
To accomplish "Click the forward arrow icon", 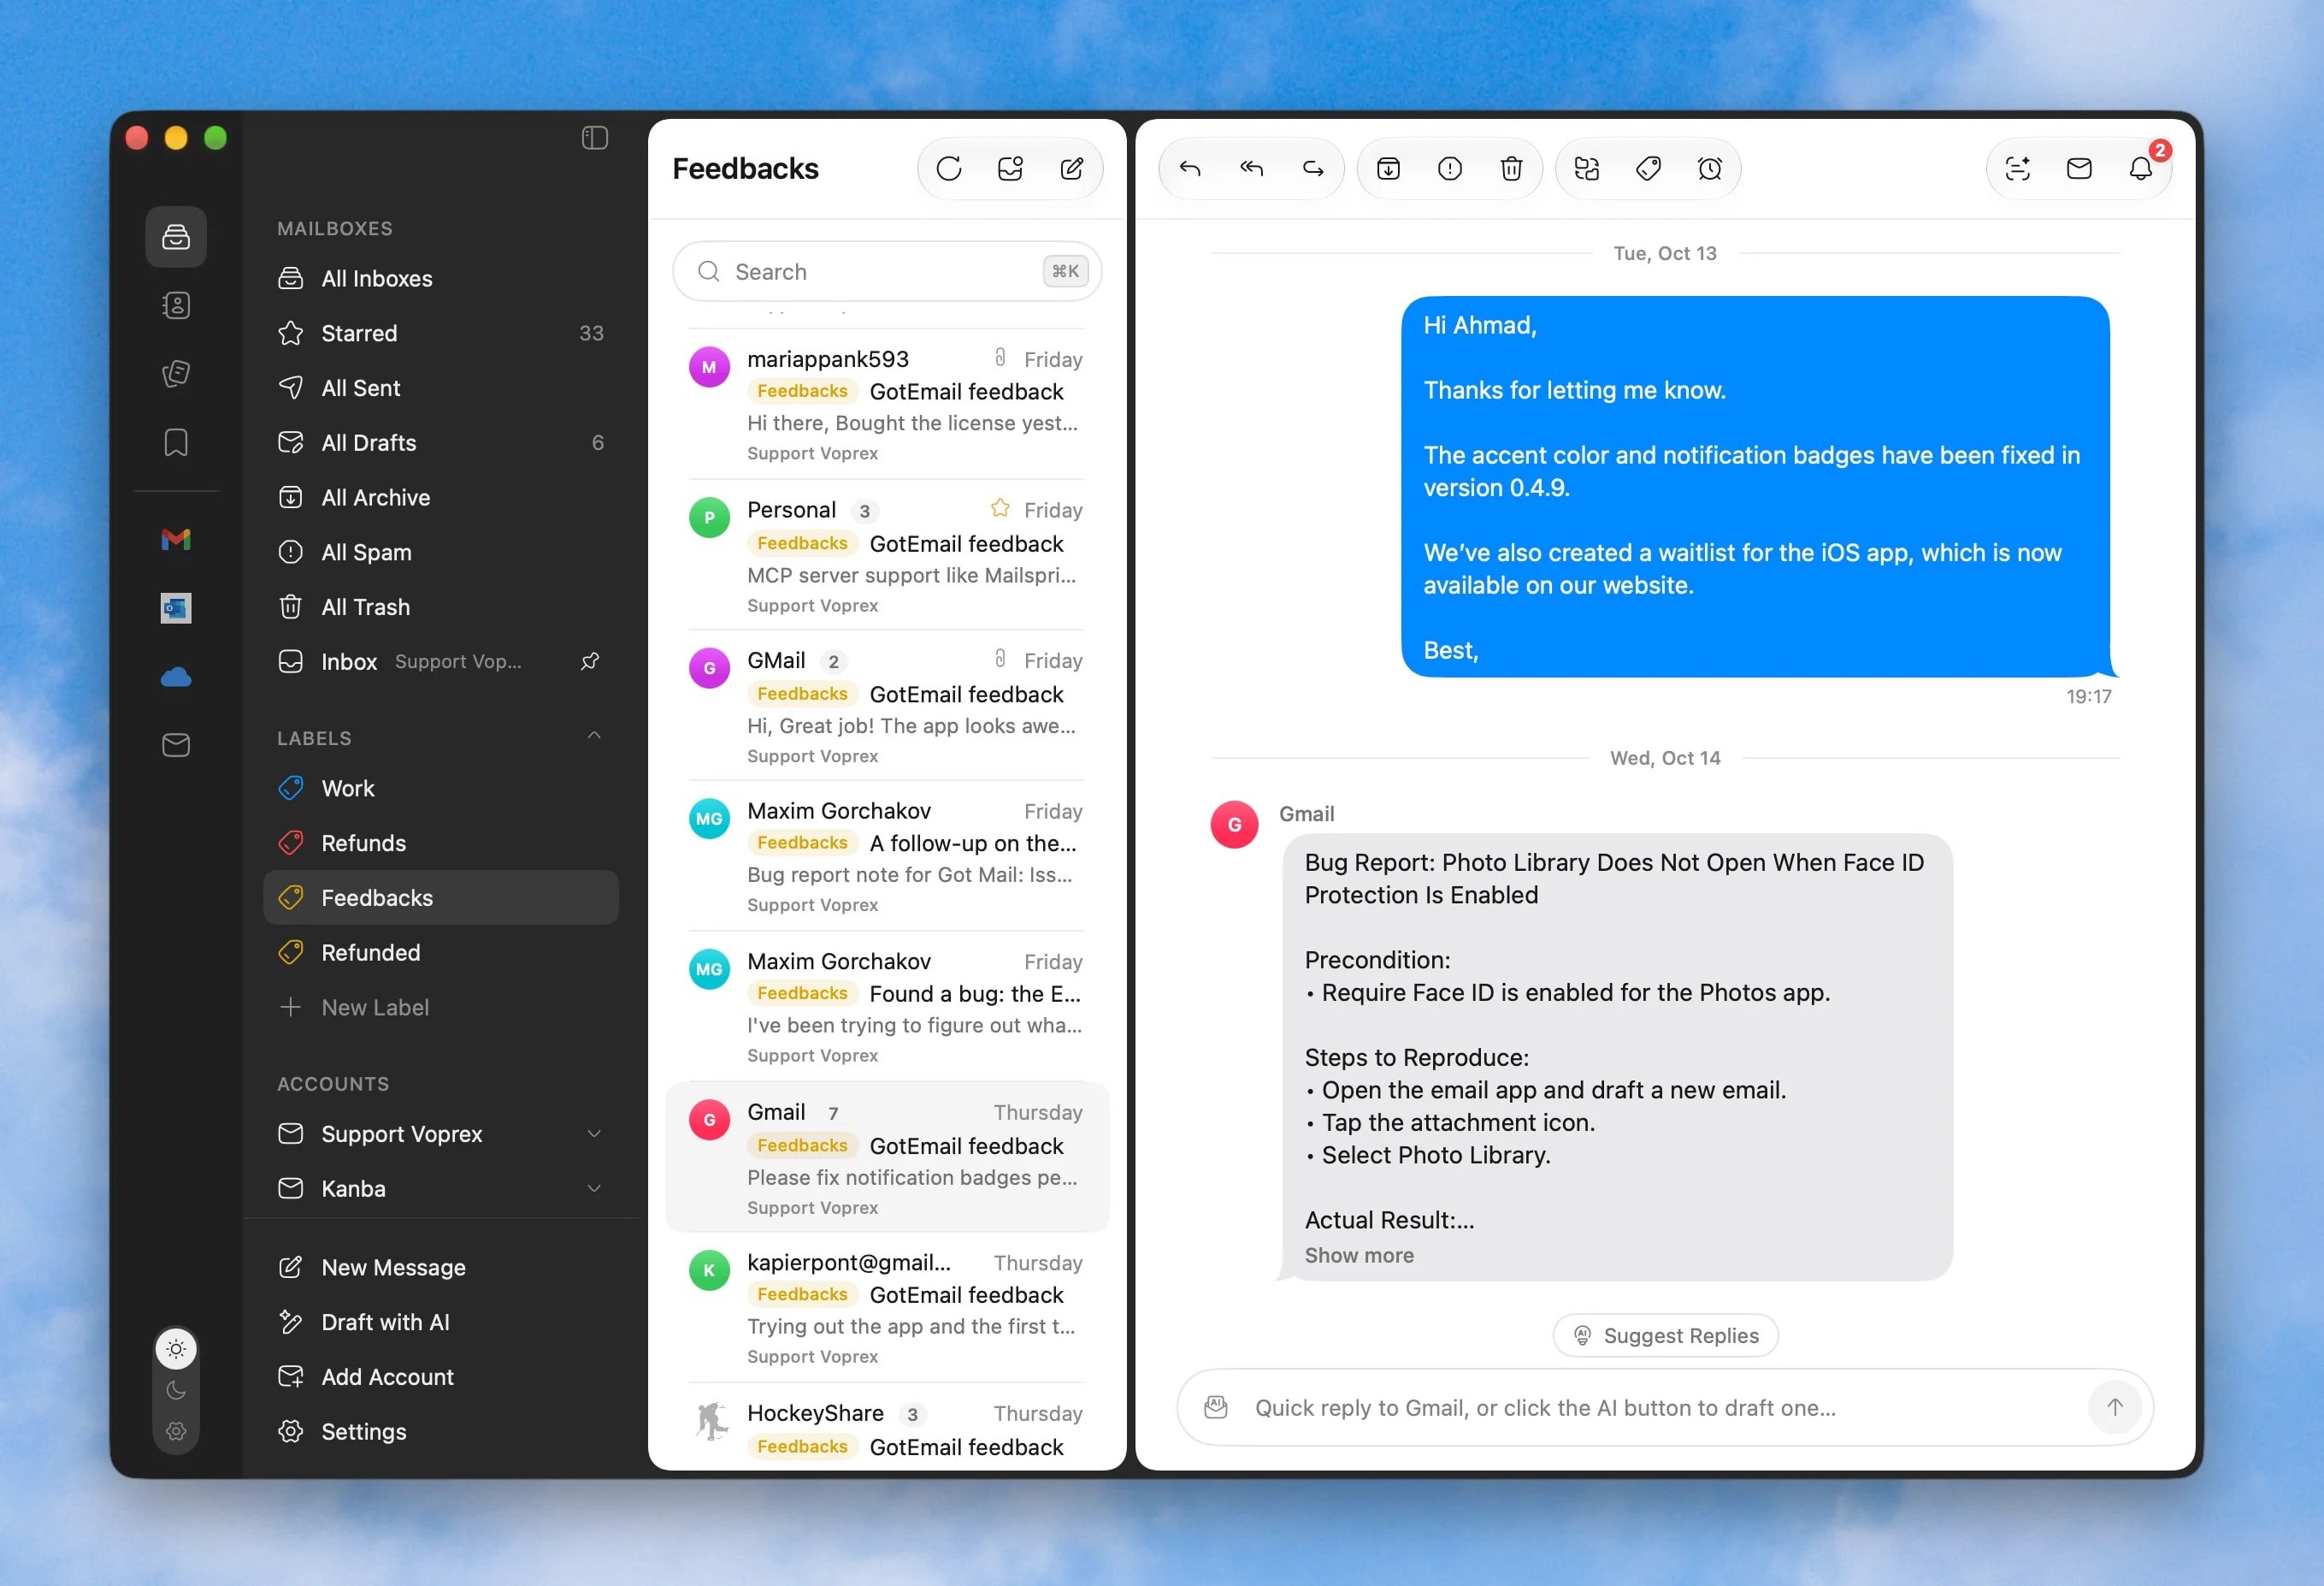I will pos(1313,169).
